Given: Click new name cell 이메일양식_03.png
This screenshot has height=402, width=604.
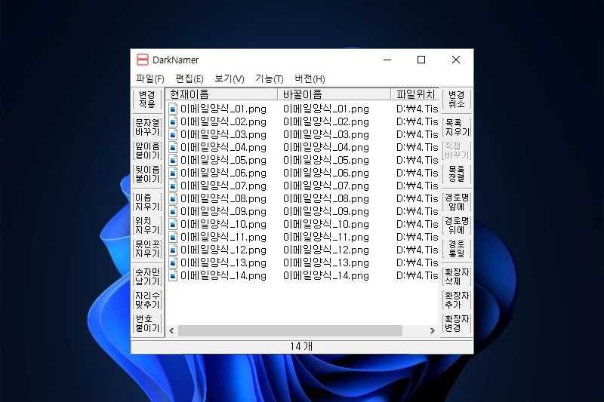Looking at the screenshot, I should [326, 135].
